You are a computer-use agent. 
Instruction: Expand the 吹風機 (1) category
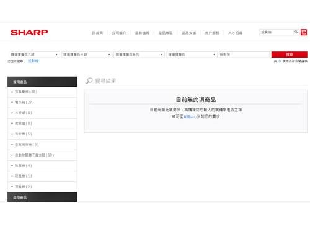(x=42, y=176)
